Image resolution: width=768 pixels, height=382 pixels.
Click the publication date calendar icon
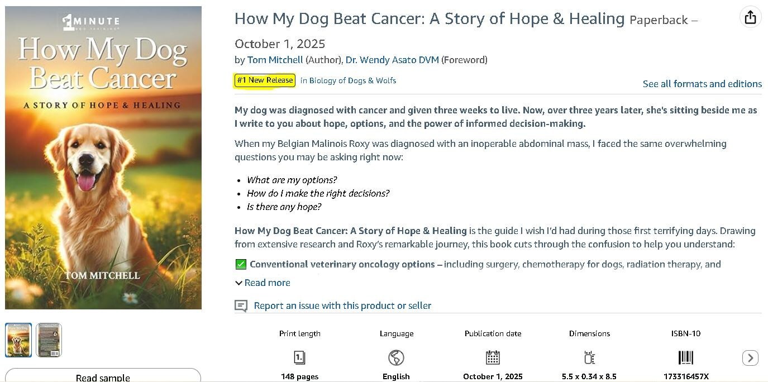(x=493, y=357)
